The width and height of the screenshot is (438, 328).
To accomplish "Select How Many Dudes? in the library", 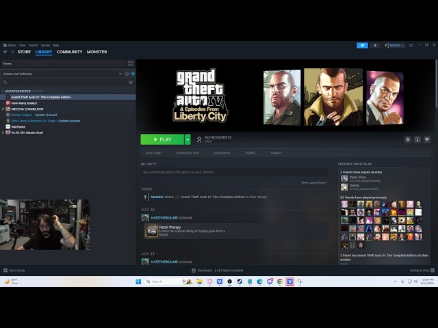I will (68, 103).
